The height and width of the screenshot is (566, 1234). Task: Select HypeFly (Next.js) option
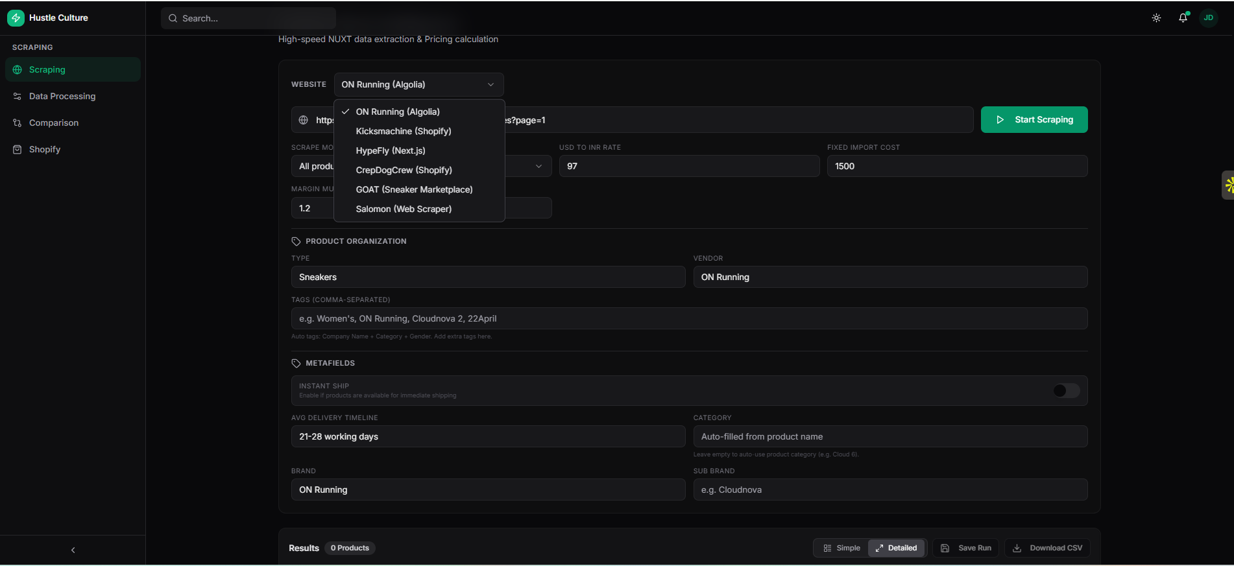(419, 150)
